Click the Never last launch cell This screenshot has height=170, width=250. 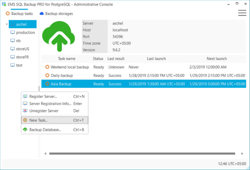[x=134, y=67]
